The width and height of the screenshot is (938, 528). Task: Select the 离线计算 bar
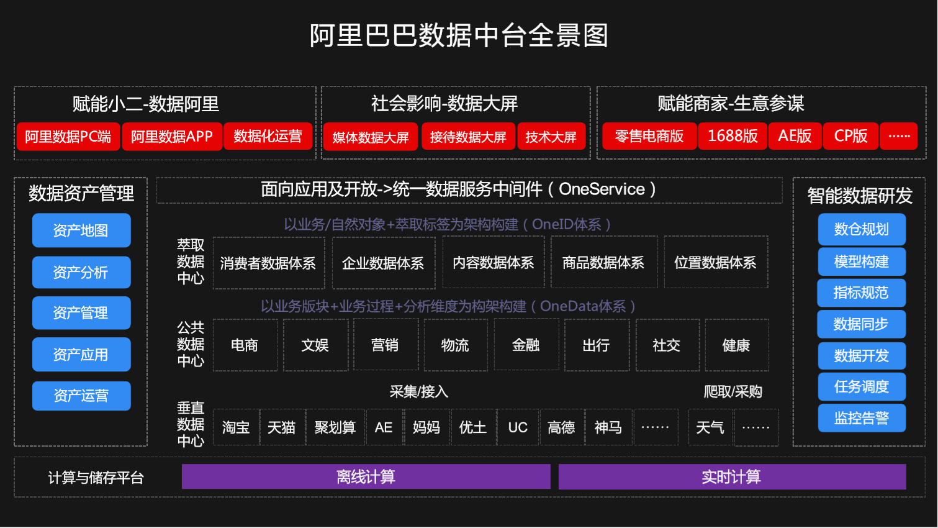point(365,476)
